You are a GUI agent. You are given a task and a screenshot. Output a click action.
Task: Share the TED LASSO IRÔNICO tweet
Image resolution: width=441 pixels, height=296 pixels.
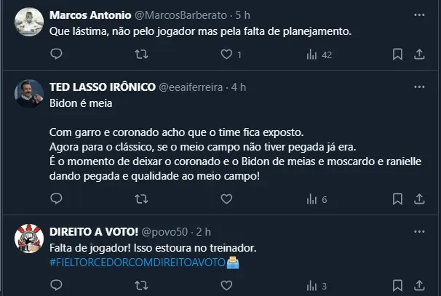pyautogui.click(x=420, y=199)
